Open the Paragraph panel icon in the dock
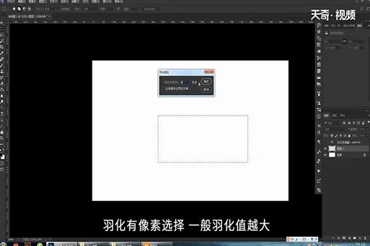This screenshot has width=370, height=246. coord(319,141)
